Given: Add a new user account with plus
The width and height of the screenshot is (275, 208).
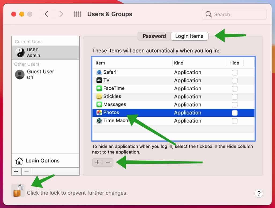Looking at the screenshot, I should (x=16, y=171).
